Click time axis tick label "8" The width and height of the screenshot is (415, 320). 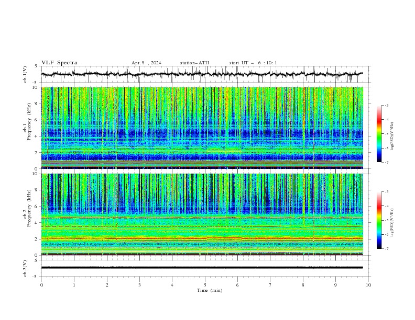click(x=303, y=285)
